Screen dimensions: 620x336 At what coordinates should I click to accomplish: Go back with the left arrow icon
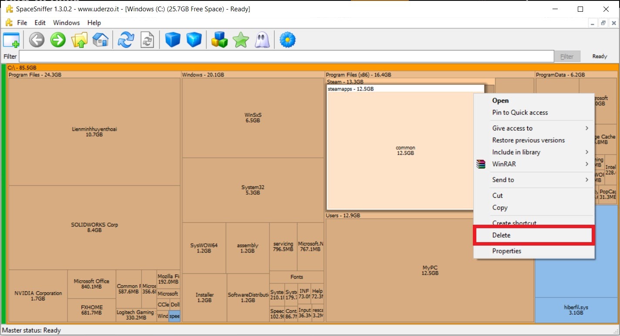[37, 40]
